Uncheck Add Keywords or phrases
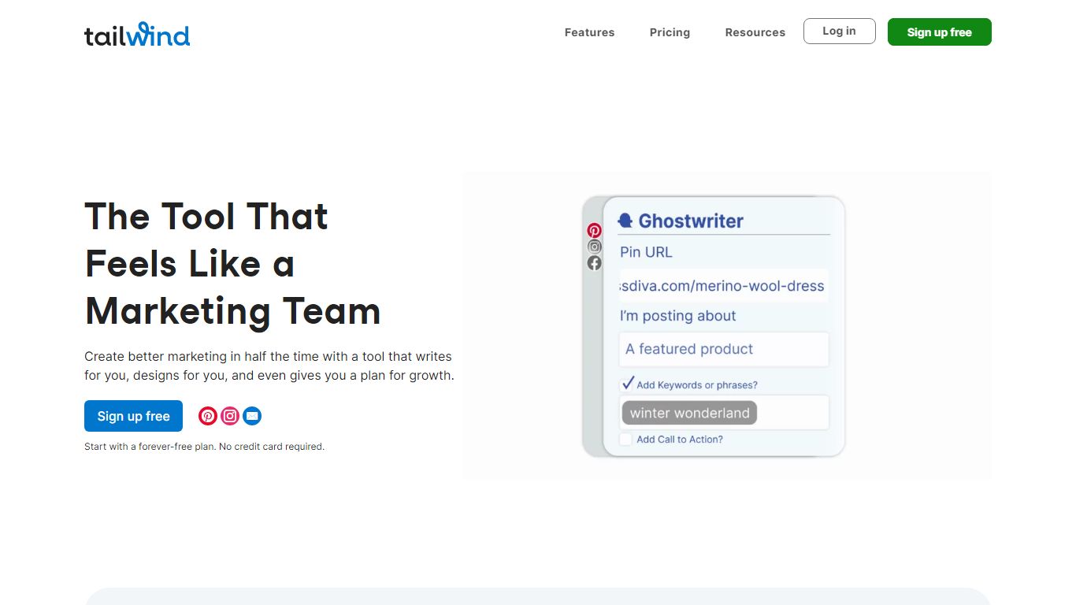This screenshot has height=605, width=1076. (628, 383)
